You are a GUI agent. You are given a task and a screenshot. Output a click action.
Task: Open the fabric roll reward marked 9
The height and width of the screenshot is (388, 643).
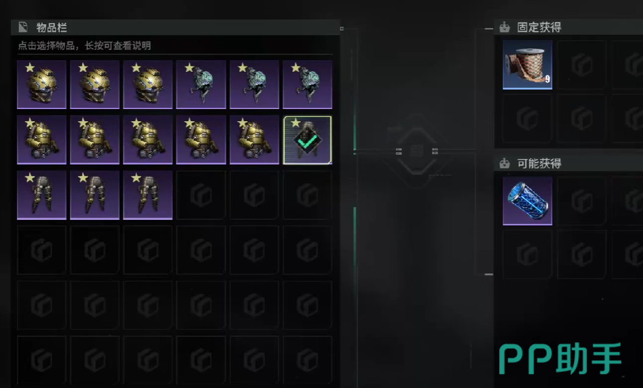click(527, 65)
